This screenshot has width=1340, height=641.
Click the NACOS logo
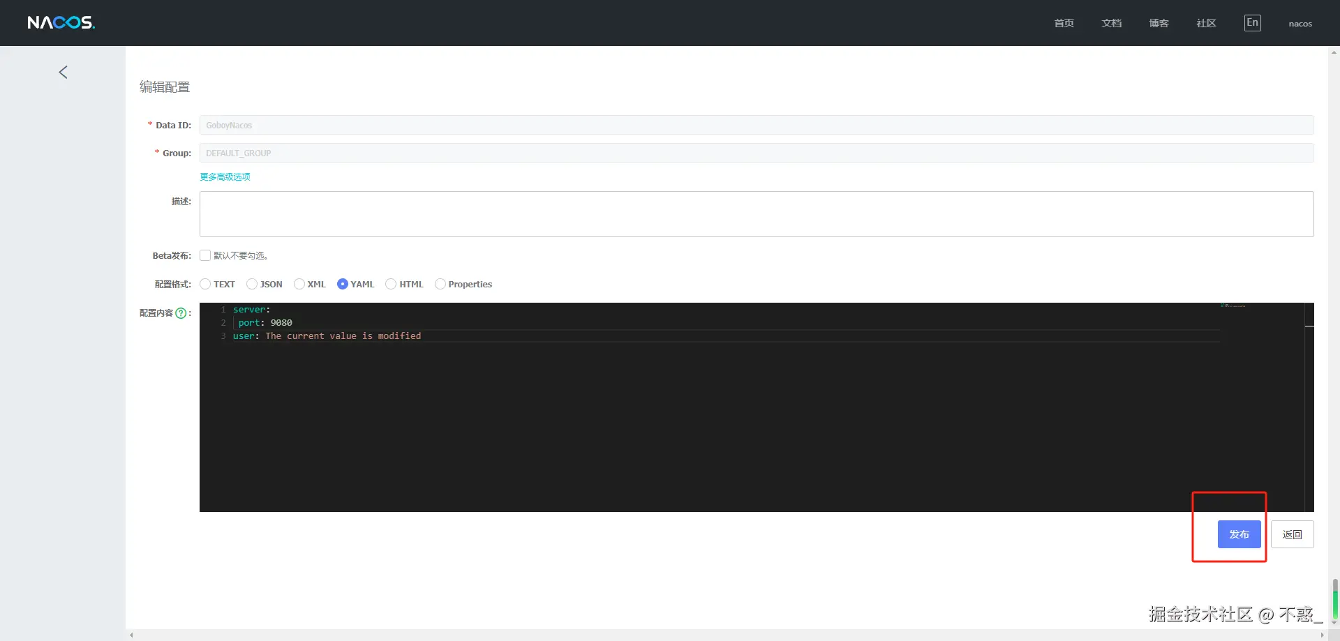pyautogui.click(x=61, y=23)
